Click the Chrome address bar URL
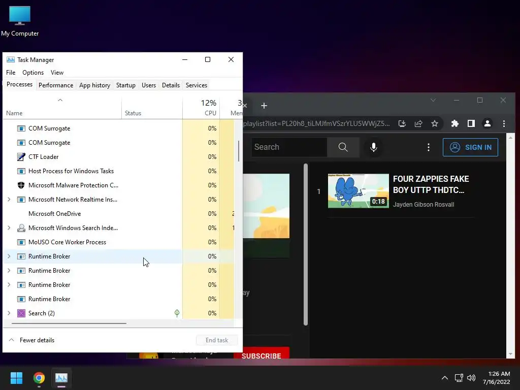This screenshot has width=520, height=390. pyautogui.click(x=317, y=124)
